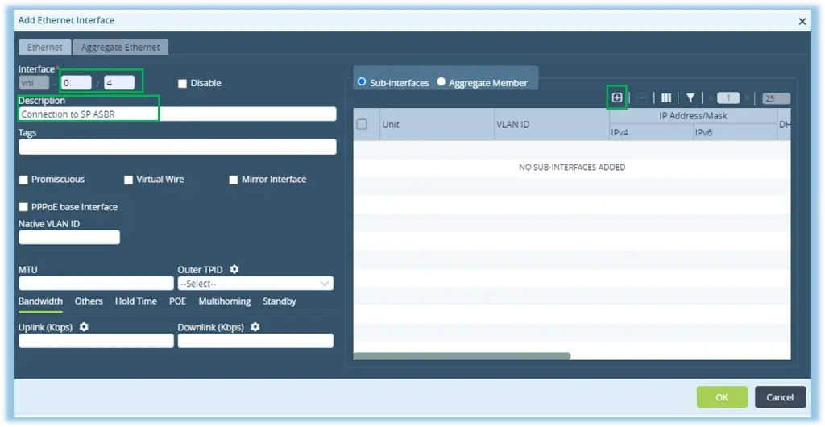Image resolution: width=825 pixels, height=427 pixels.
Task: Expand the Outer TPID dropdown
Action: tap(255, 284)
